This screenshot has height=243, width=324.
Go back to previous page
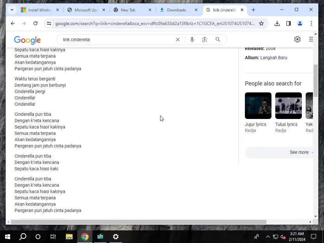pos(13,23)
